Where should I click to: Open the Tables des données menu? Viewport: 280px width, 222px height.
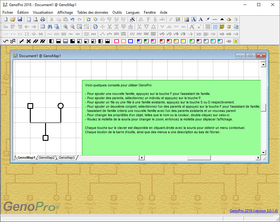93,12
